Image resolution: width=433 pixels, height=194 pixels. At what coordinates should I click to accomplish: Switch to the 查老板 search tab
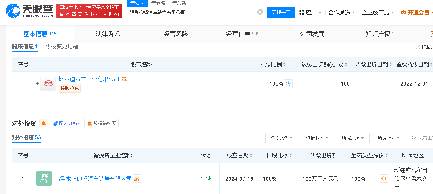(x=158, y=3)
